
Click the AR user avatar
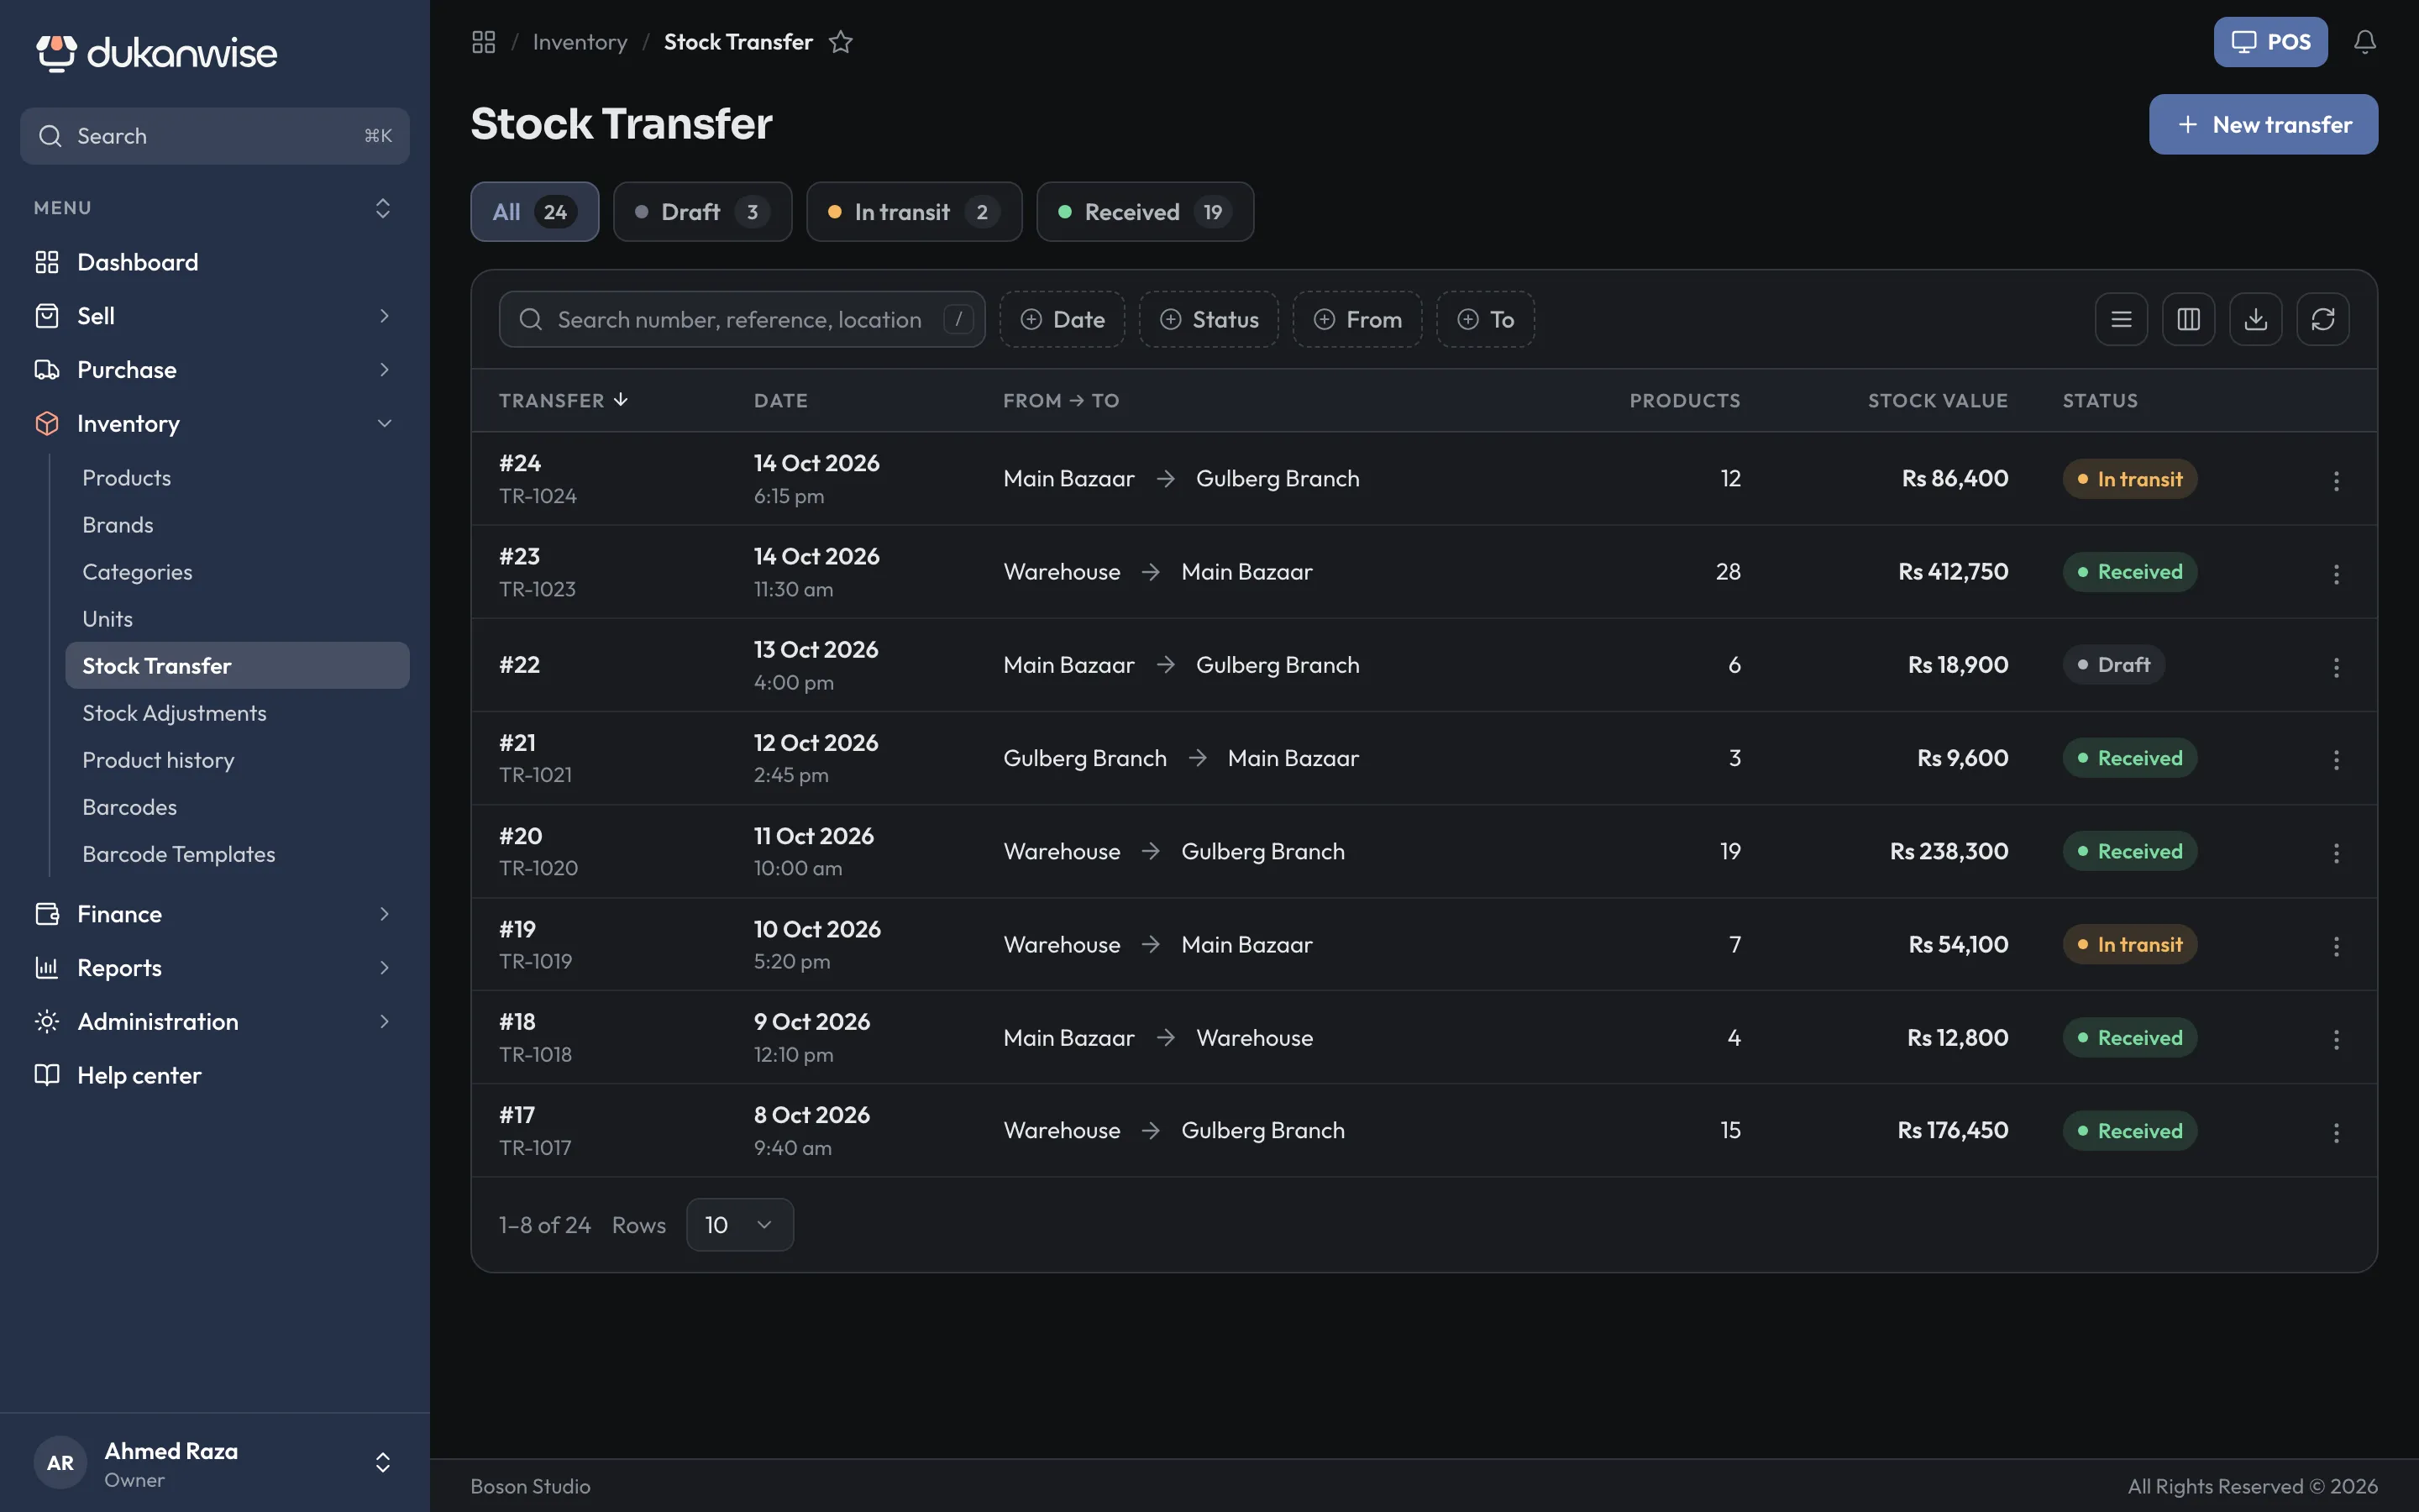click(x=60, y=1462)
